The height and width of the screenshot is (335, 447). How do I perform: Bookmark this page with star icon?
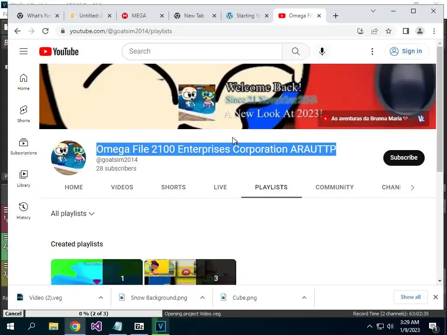(388, 31)
